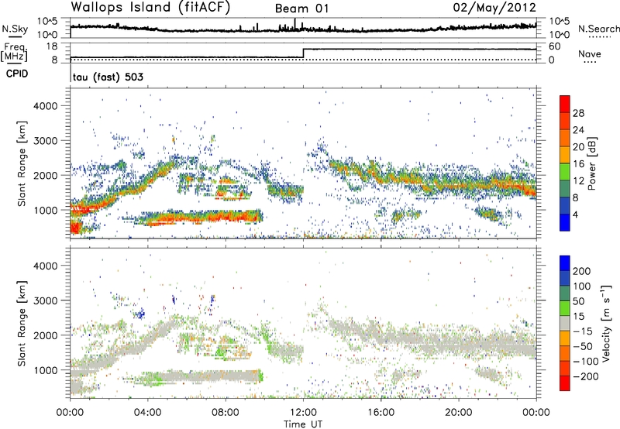Click the noise sky trace plot
620x429 pixels.
[303, 28]
